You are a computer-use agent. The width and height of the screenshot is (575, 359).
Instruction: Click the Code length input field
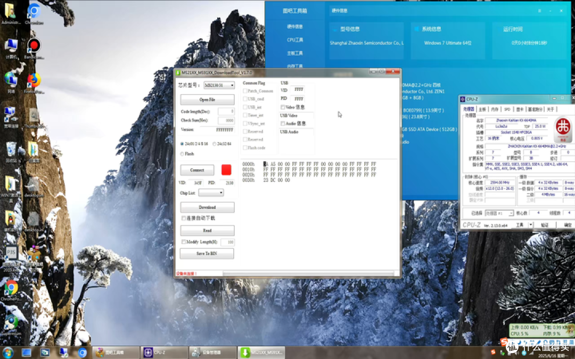pyautogui.click(x=226, y=111)
